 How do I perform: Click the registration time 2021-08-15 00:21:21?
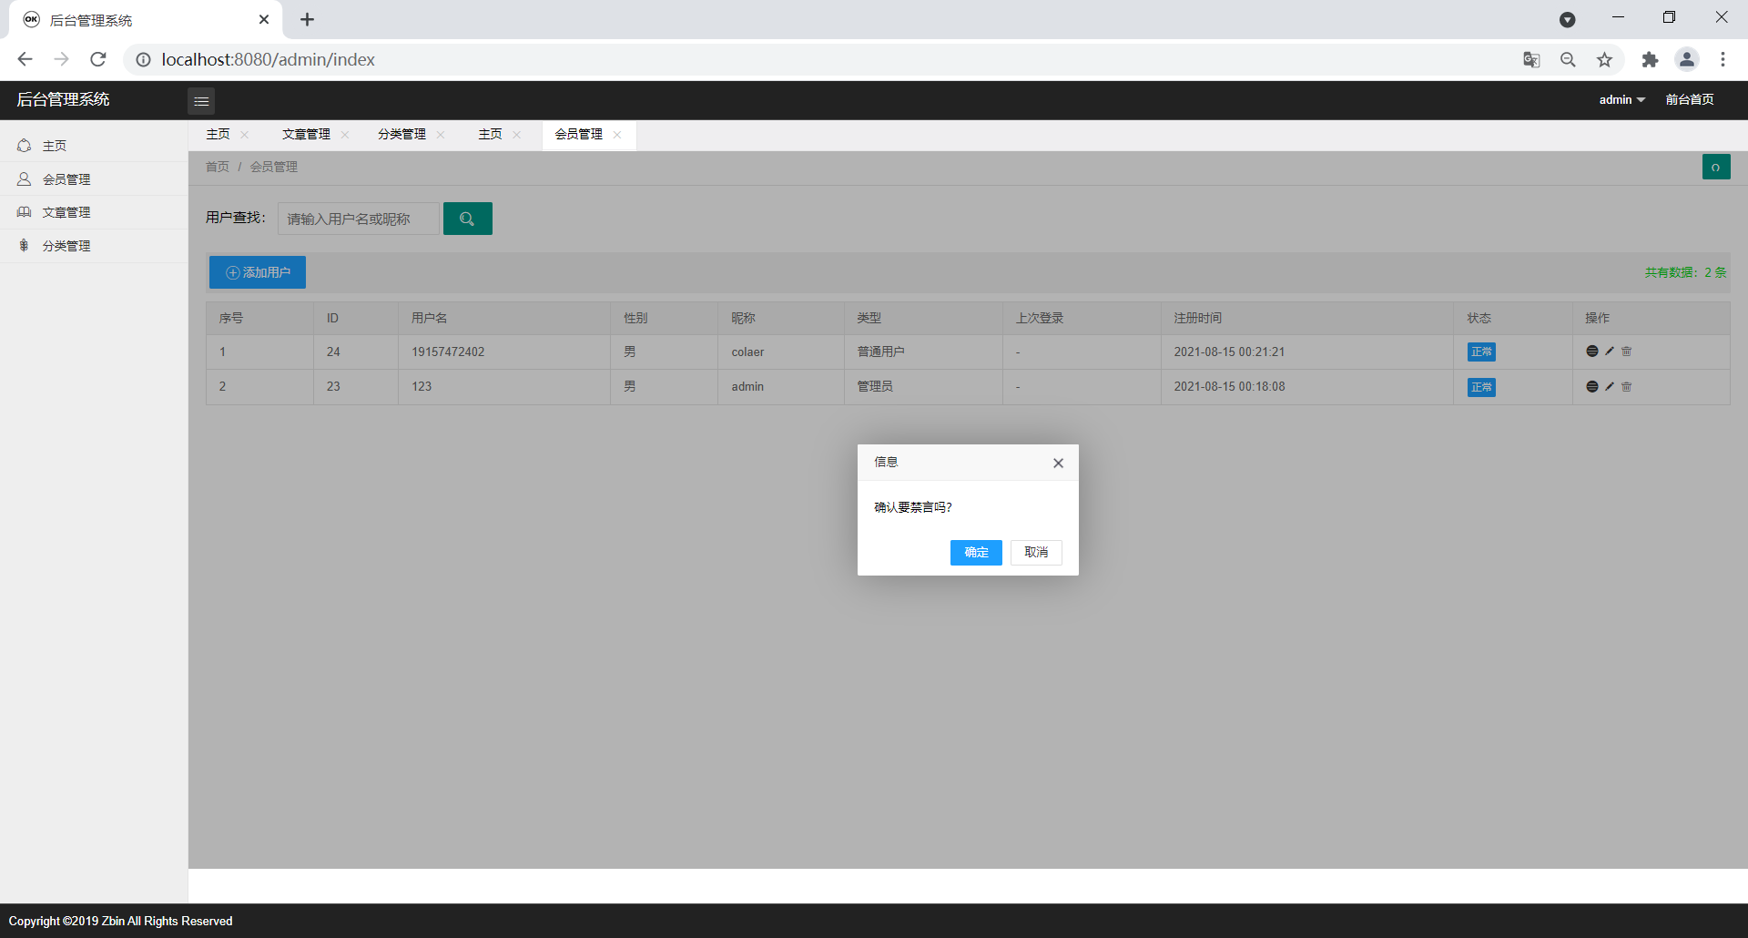point(1229,352)
